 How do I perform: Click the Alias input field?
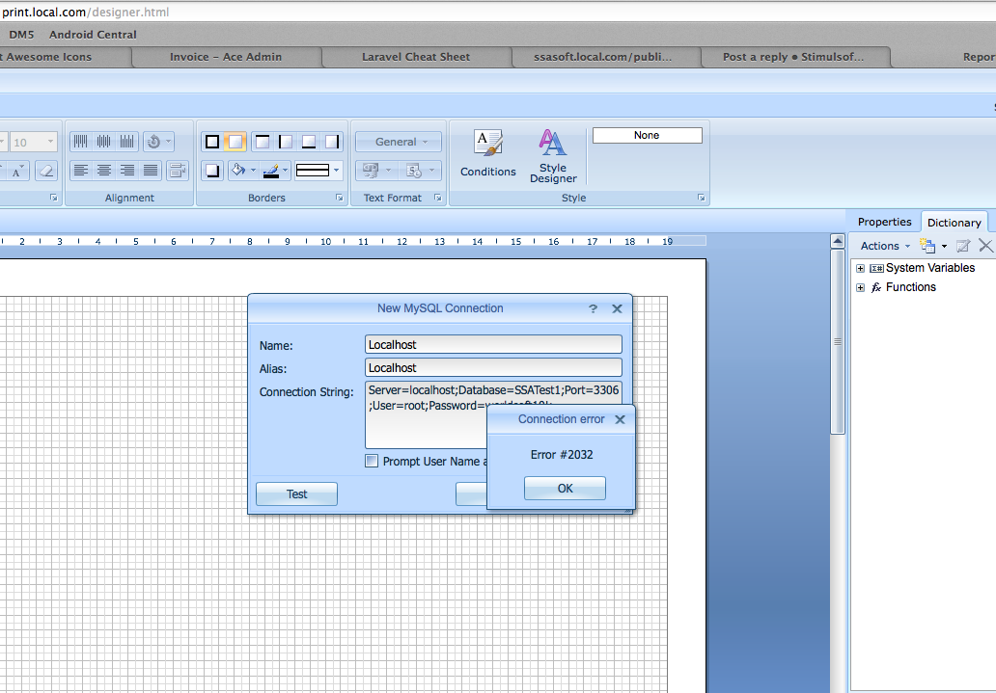pos(493,367)
